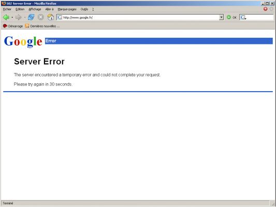This screenshot has width=276, height=207.
Task: Click the Google logo
Action: (23, 41)
